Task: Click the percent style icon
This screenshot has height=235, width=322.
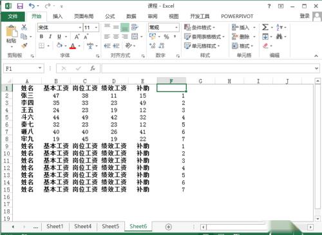Action: pyautogui.click(x=166, y=37)
